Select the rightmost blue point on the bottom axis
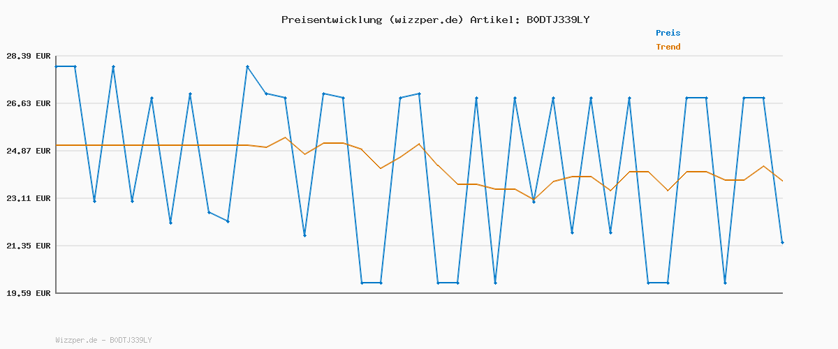The height and width of the screenshot is (349, 838). pyautogui.click(x=725, y=283)
